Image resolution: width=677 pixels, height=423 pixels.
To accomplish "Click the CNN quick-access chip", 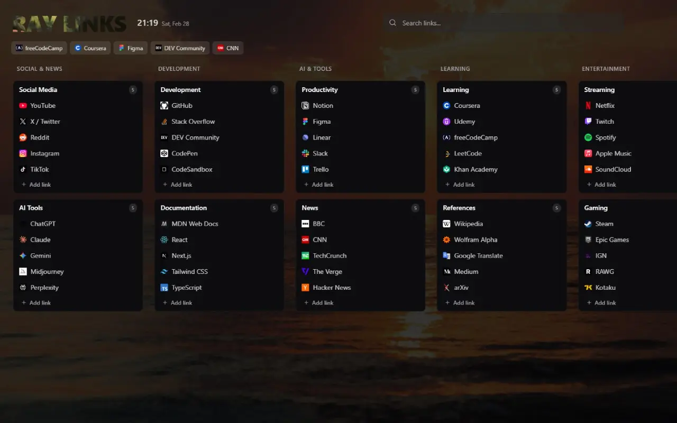I will [228, 48].
